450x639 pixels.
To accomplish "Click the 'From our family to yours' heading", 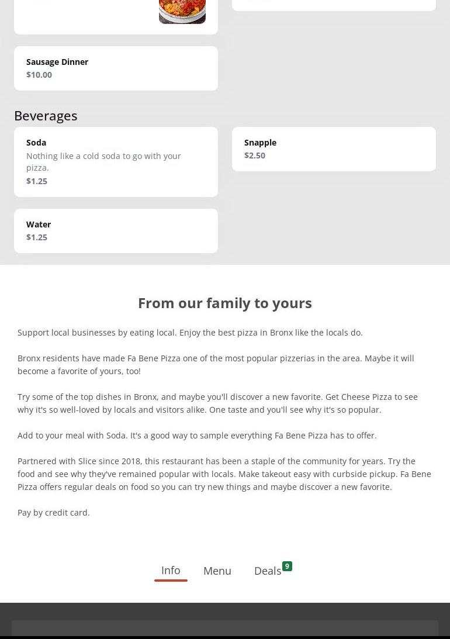I will click(x=225, y=303).
